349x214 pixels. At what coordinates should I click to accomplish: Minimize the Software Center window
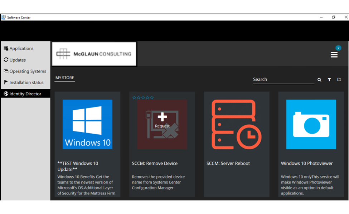[x=321, y=17]
